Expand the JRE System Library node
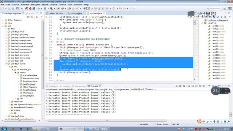Image resolution: width=233 pixels, height=131 pixels. [x=9, y=104]
